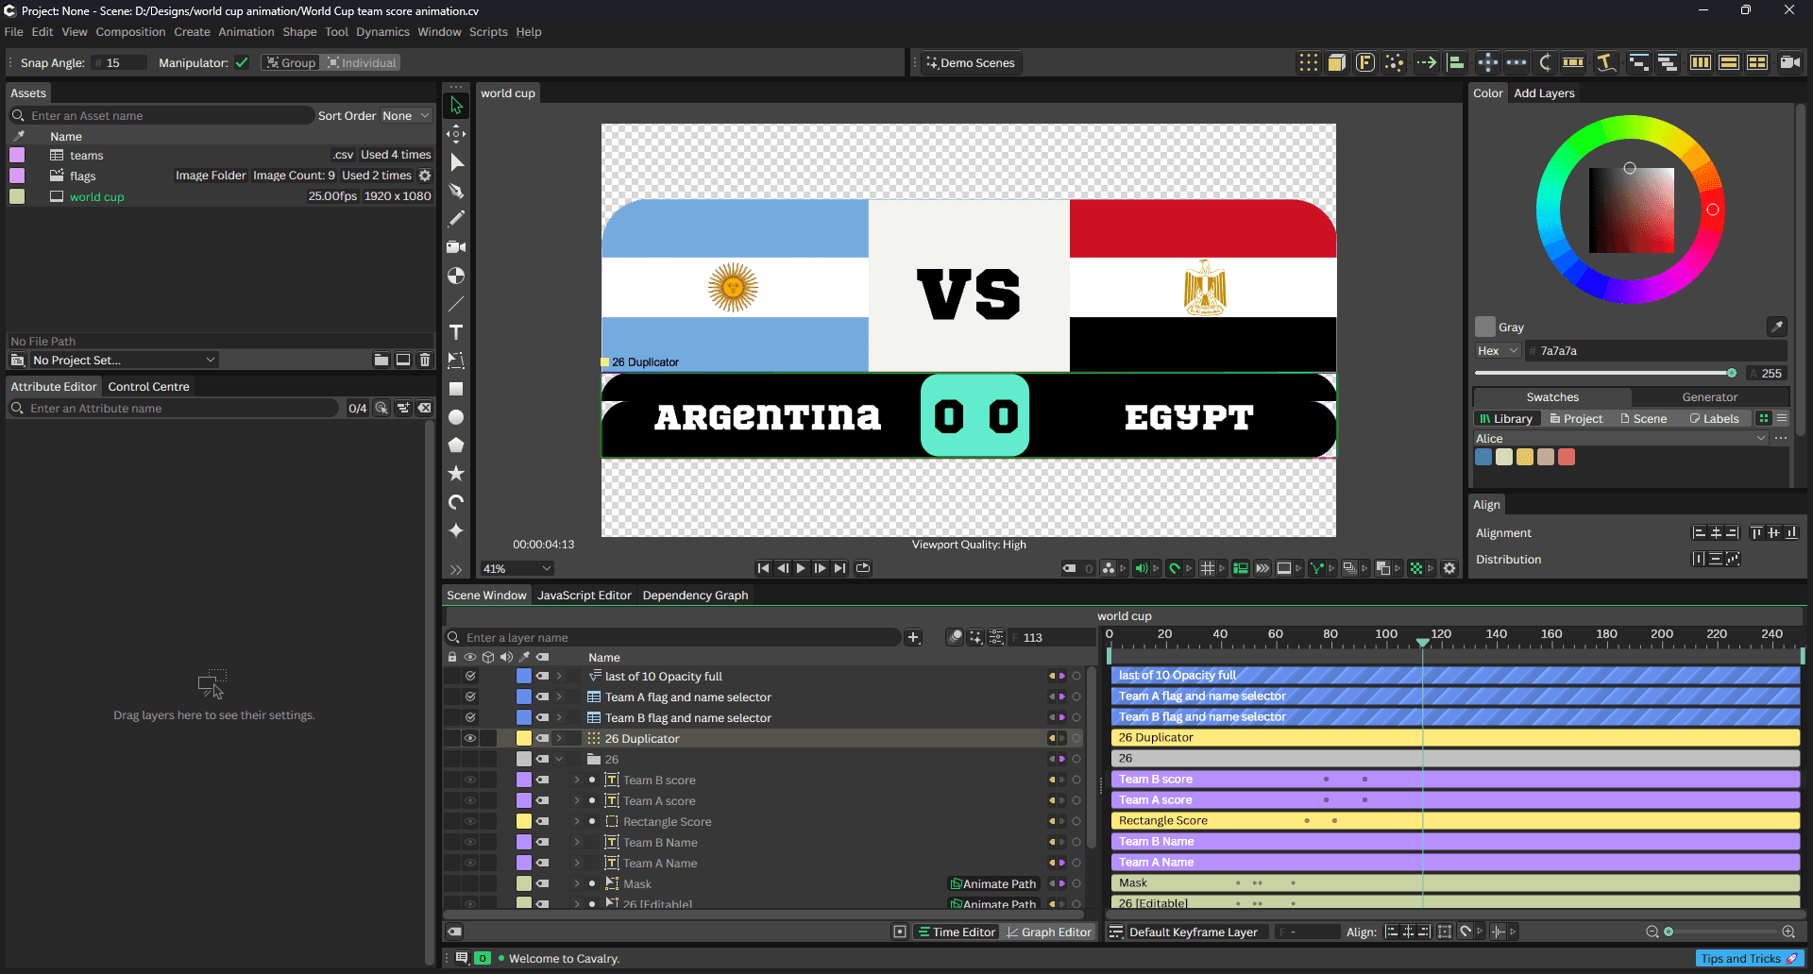Screen dimensions: 1813x974
Task: Click the camera icon in top shelf
Action: [1789, 62]
